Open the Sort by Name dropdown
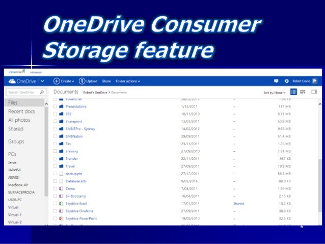This screenshot has height=244, width=325. click(x=275, y=93)
